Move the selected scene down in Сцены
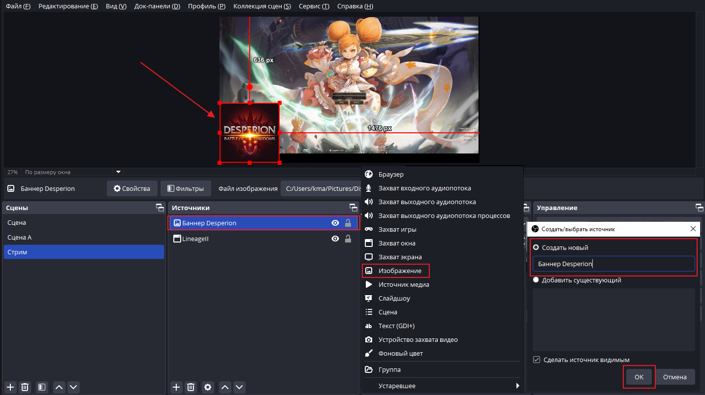705x395 pixels. click(74, 387)
